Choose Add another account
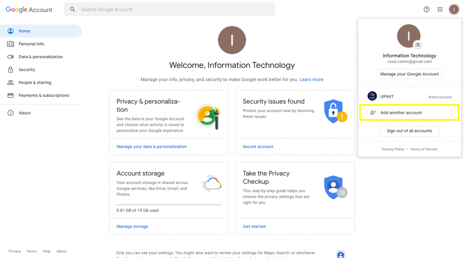 click(409, 112)
